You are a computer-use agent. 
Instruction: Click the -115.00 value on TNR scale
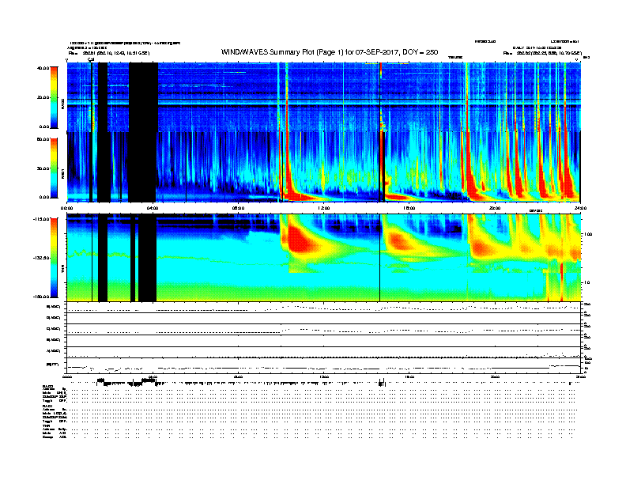(42, 219)
